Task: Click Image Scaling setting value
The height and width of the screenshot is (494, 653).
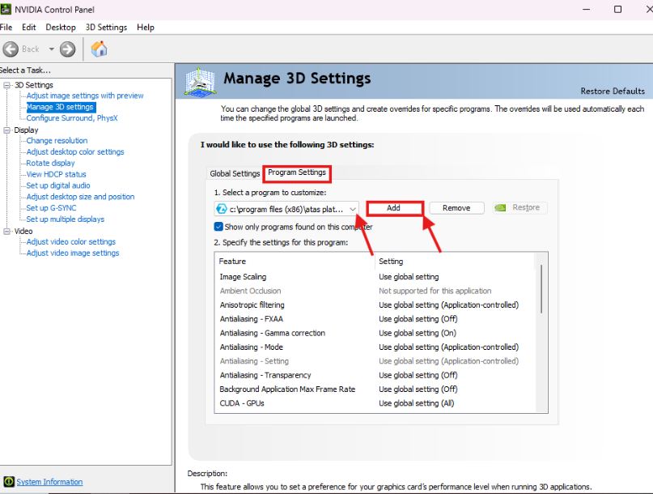Action: 409,277
